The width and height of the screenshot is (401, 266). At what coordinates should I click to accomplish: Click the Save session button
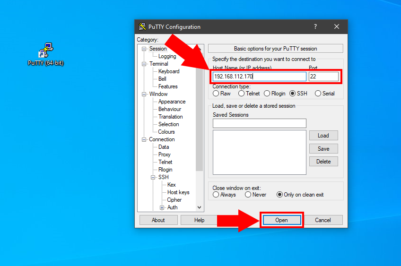point(323,148)
